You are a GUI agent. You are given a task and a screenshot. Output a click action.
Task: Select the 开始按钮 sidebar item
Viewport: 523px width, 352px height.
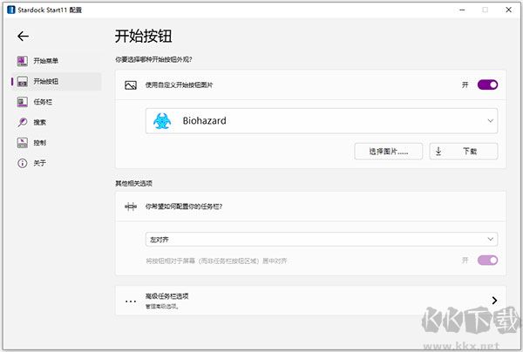[x=56, y=81]
